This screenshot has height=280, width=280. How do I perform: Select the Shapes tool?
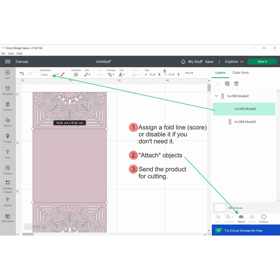tap(7, 122)
